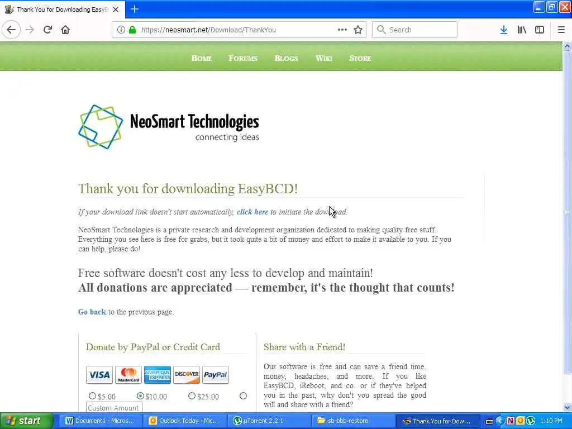Click the 'click here' download link

(252, 212)
